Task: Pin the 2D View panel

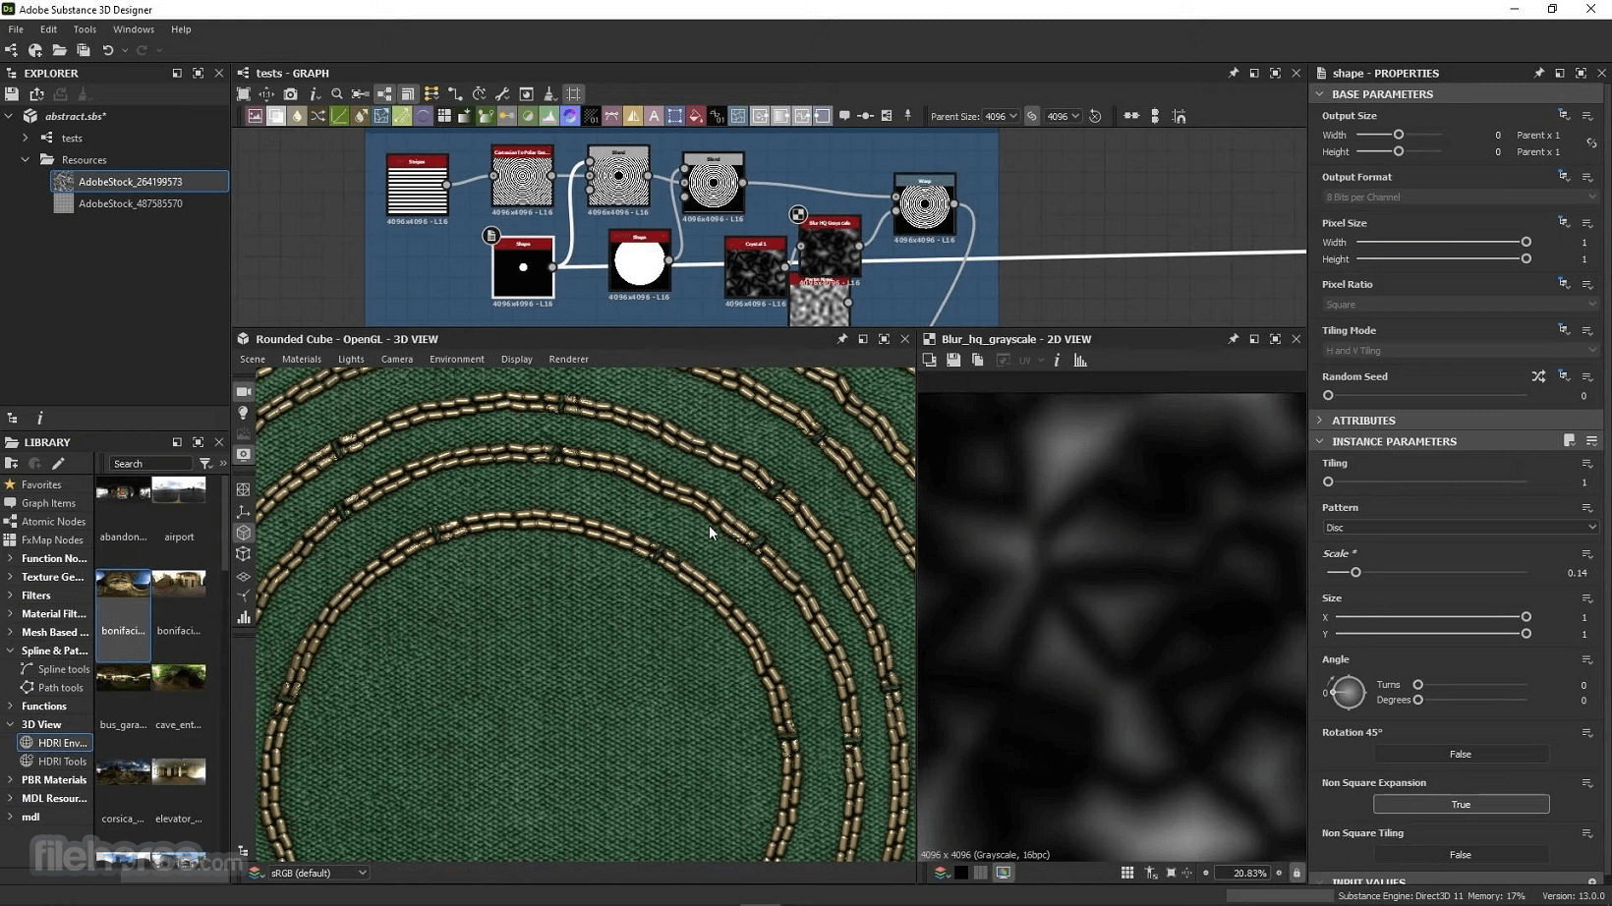Action: click(1233, 339)
